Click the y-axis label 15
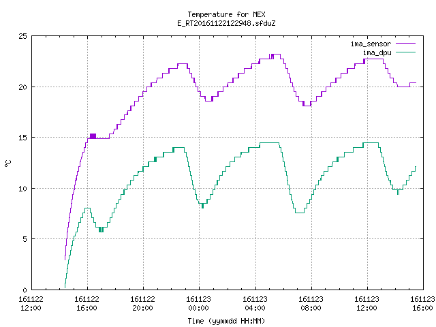 pos(22,138)
